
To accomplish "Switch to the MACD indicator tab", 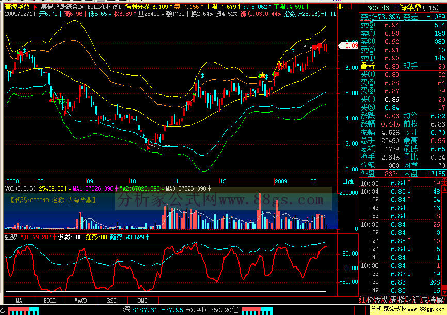I will 81,301.
